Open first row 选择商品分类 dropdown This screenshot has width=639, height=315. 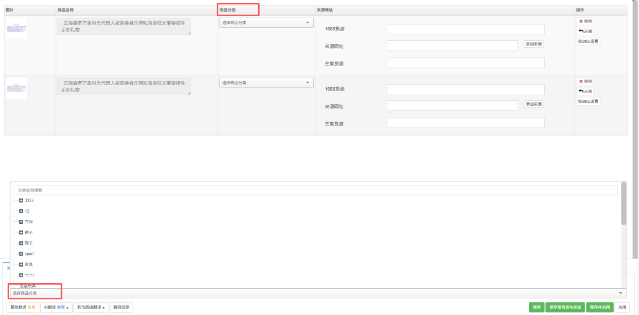pos(266,23)
